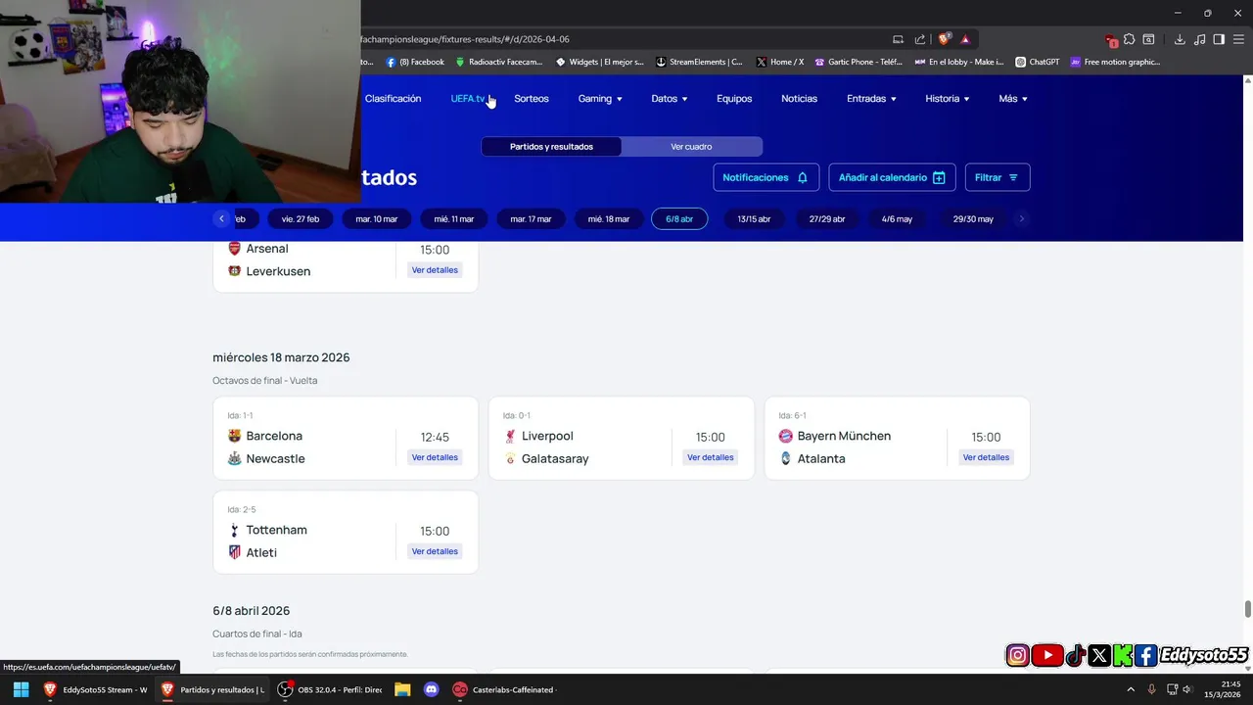Viewport: 1253px width, 705px height.
Task: Click the volume icon in system tray
Action: pyautogui.click(x=1187, y=689)
